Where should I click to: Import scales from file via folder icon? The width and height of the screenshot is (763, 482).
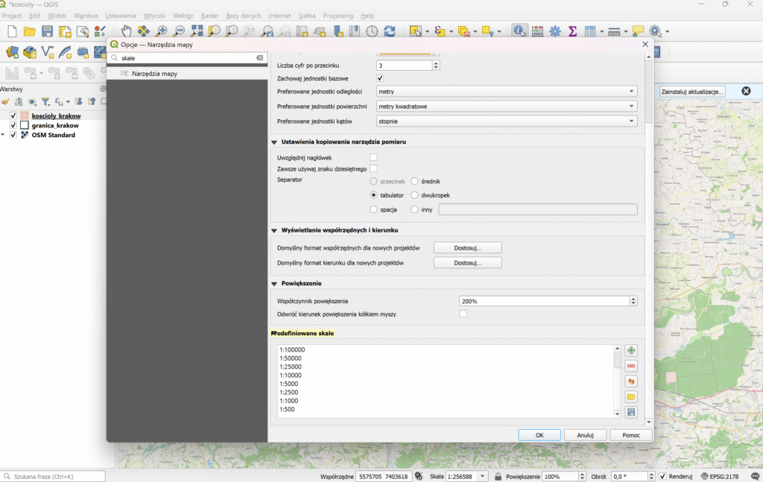coord(631,397)
